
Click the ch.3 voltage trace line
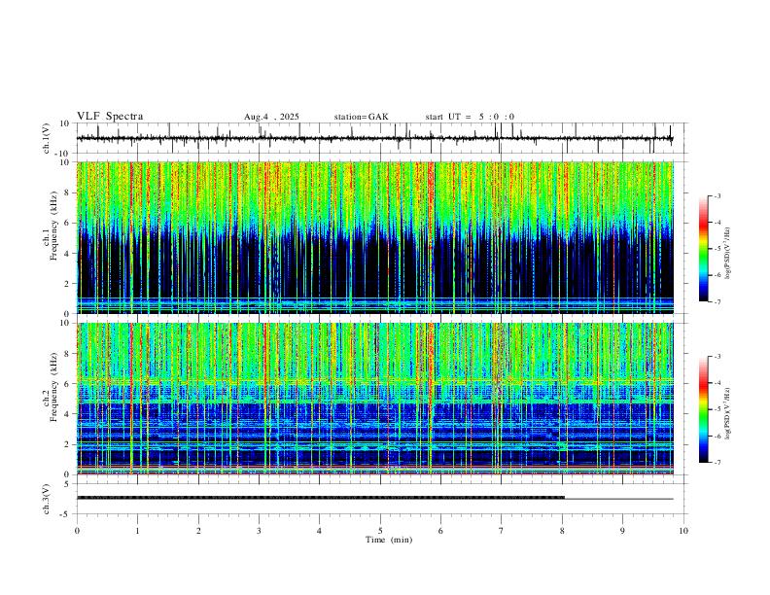374,498
